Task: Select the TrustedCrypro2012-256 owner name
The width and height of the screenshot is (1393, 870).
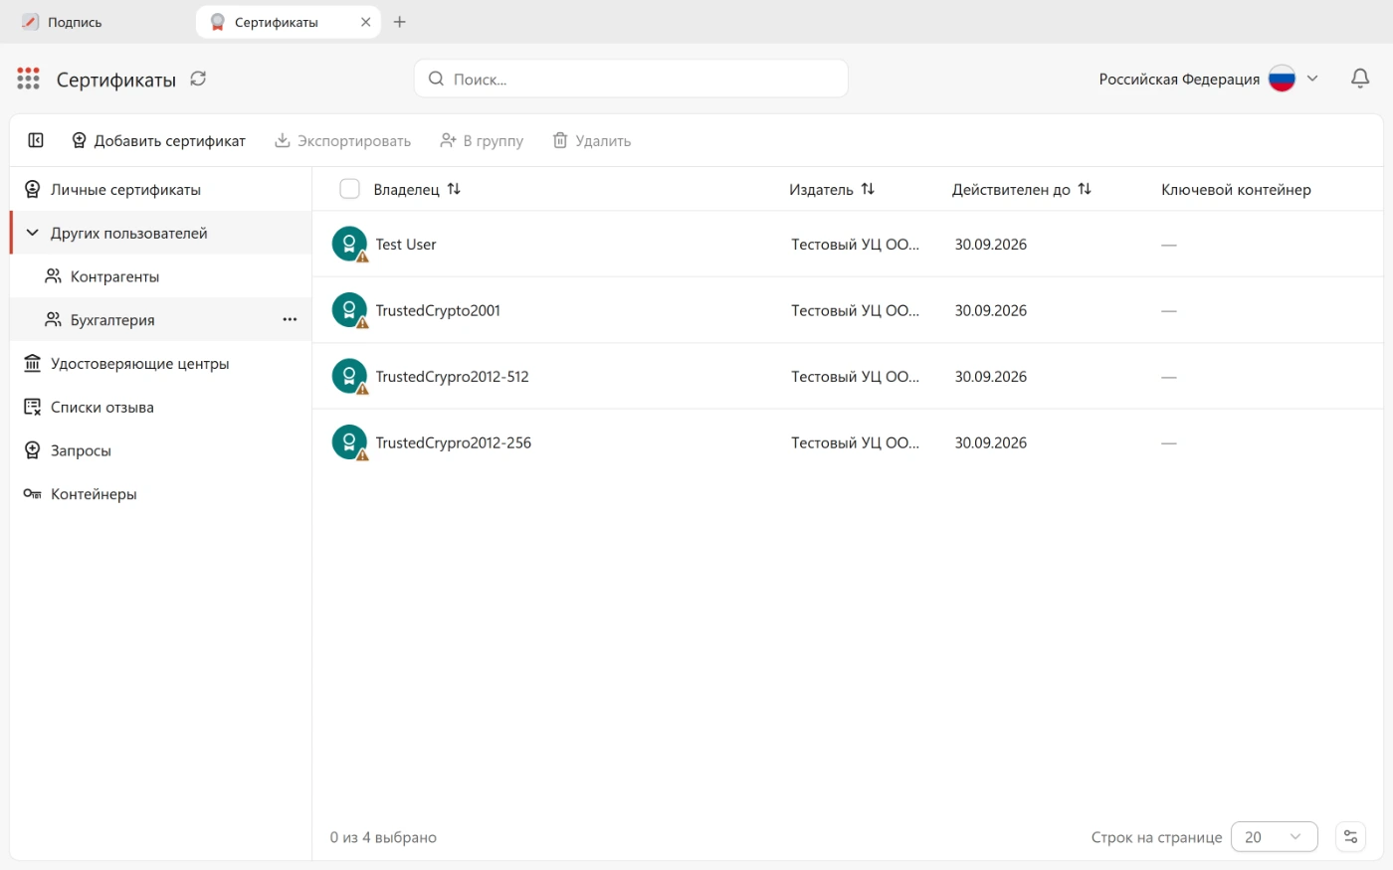Action: (x=454, y=442)
